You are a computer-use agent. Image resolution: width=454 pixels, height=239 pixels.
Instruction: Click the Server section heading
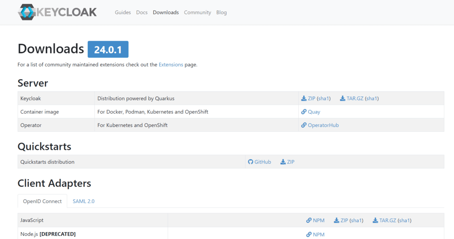pos(33,83)
